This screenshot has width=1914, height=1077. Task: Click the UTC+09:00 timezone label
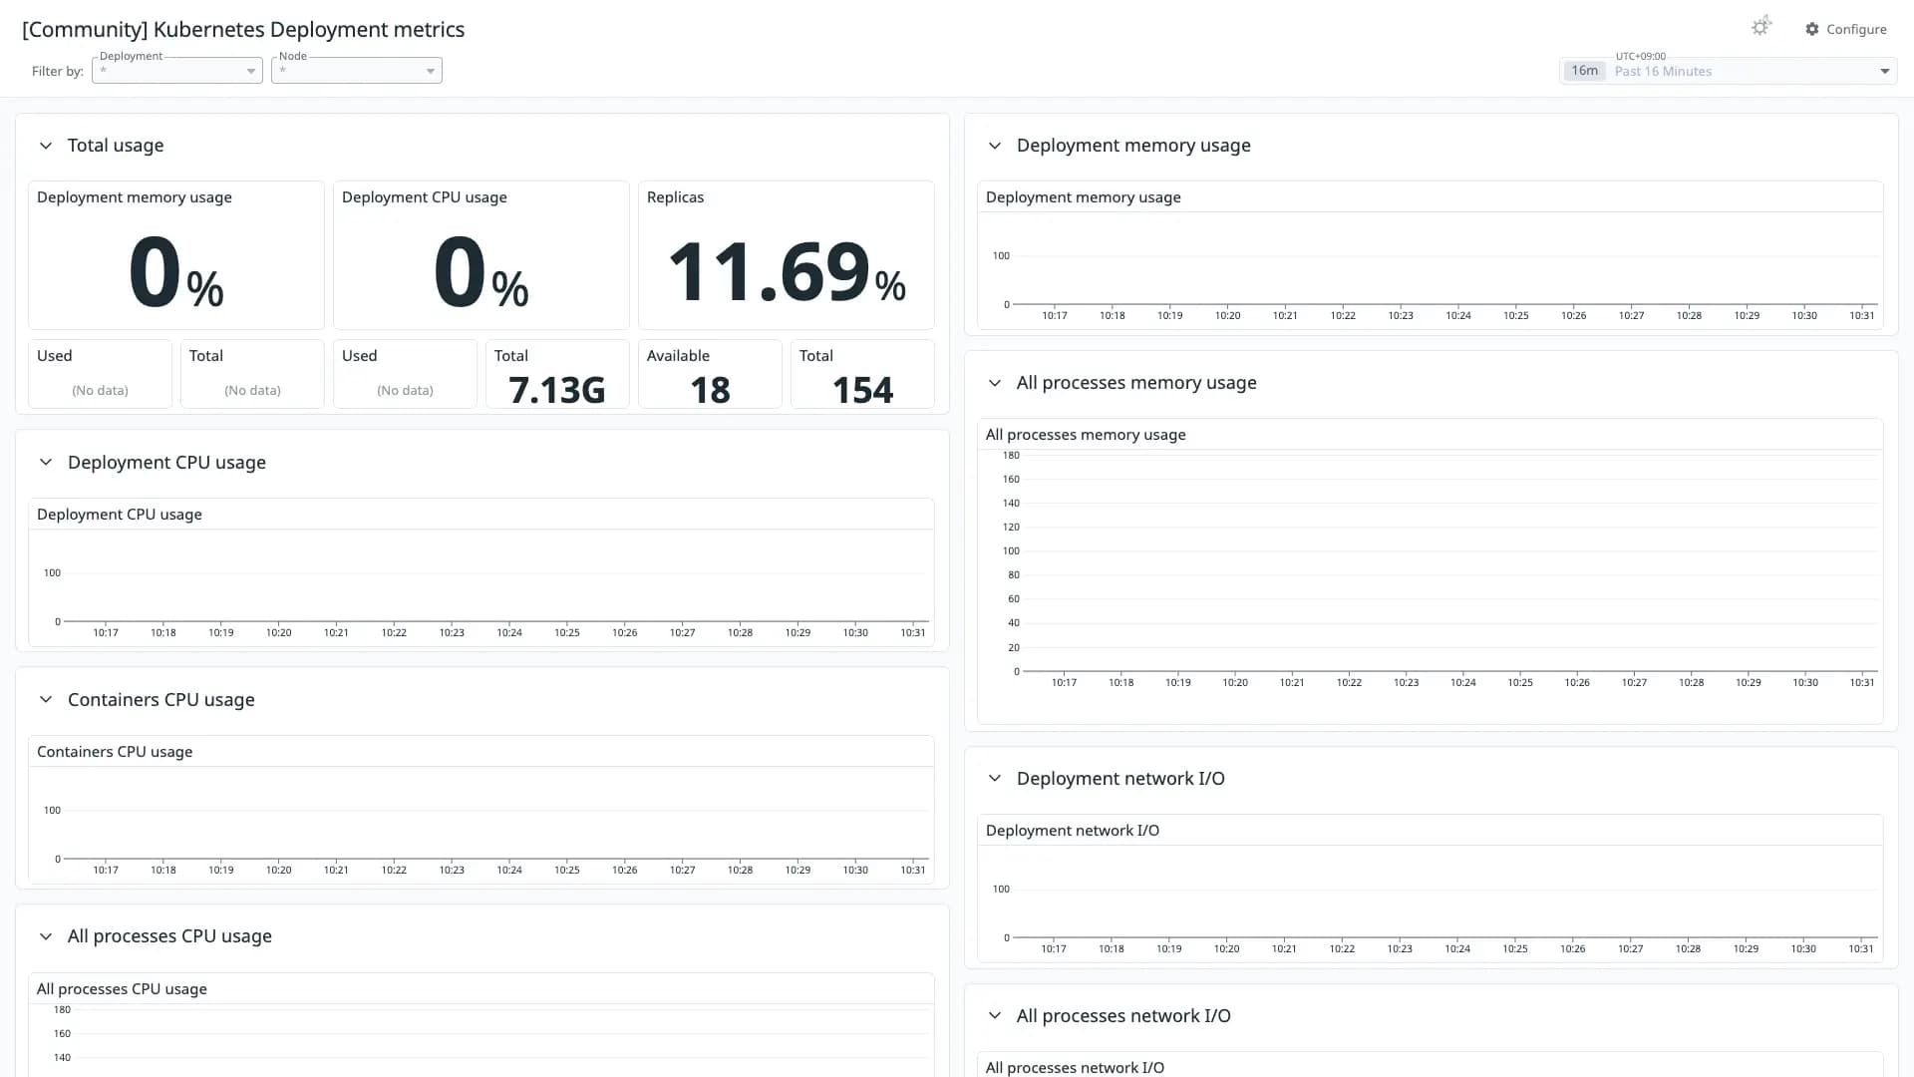[x=1641, y=57]
